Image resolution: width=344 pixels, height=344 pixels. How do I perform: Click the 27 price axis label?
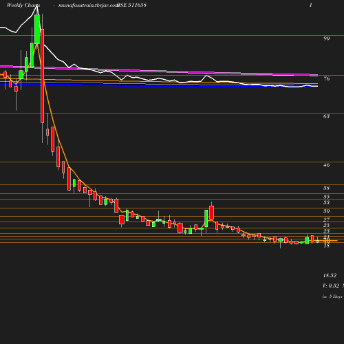pos(326,219)
